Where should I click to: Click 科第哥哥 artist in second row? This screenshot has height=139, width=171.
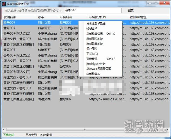pyautogui.click(x=44, y=28)
